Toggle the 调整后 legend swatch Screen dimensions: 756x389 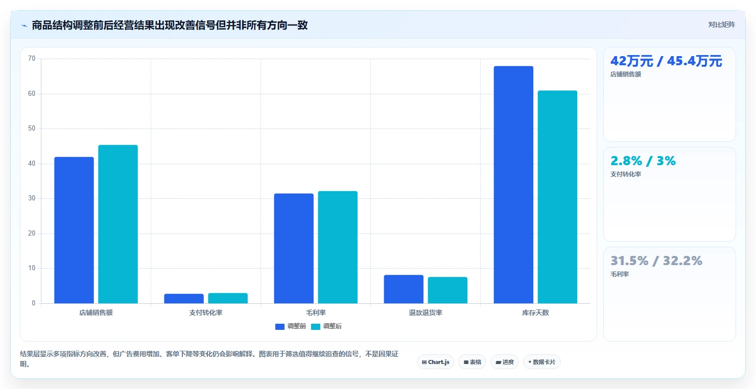pos(316,326)
